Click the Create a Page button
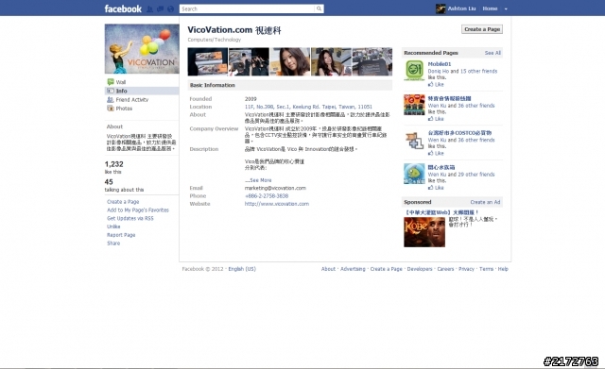605x369 pixels. coord(482,29)
